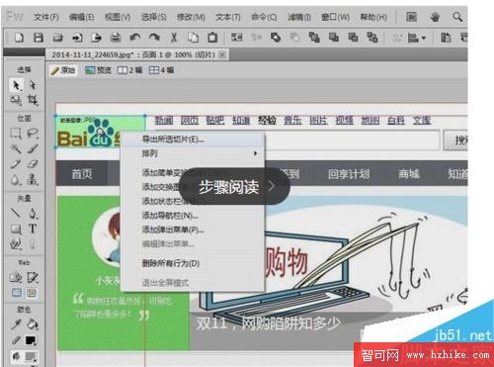Click the Copy toolbar icon
494x367 pixels.
click(x=193, y=38)
